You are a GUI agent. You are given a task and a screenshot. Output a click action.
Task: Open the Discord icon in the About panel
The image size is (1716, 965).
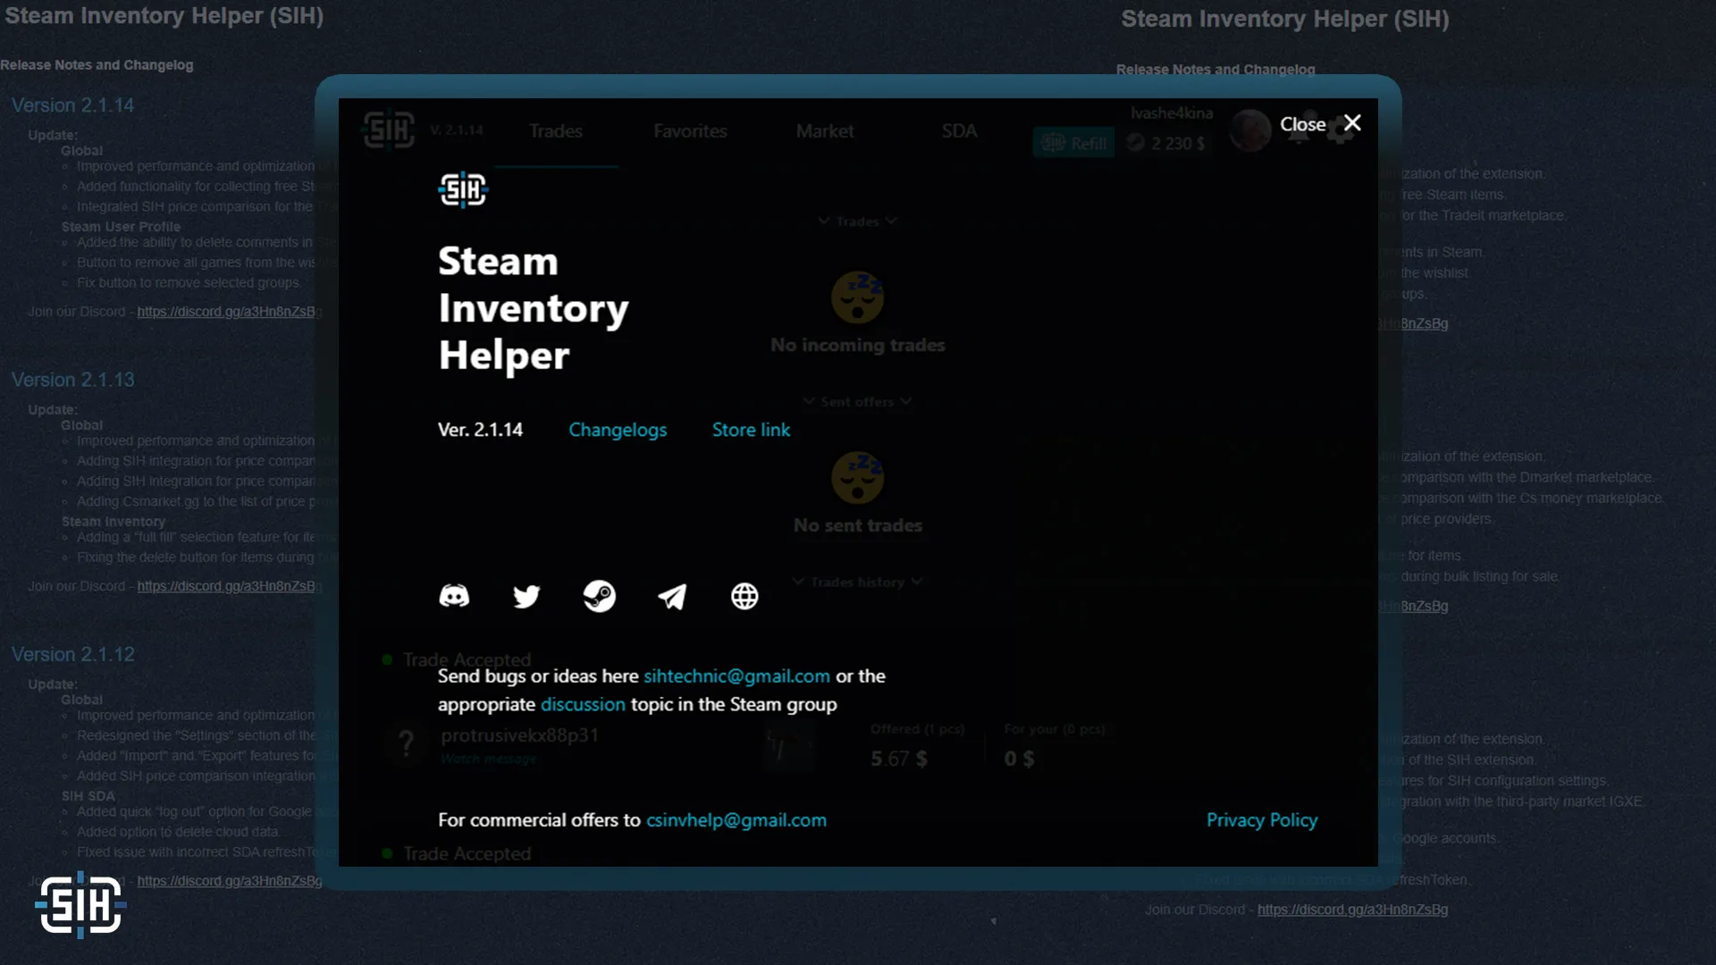[455, 596]
